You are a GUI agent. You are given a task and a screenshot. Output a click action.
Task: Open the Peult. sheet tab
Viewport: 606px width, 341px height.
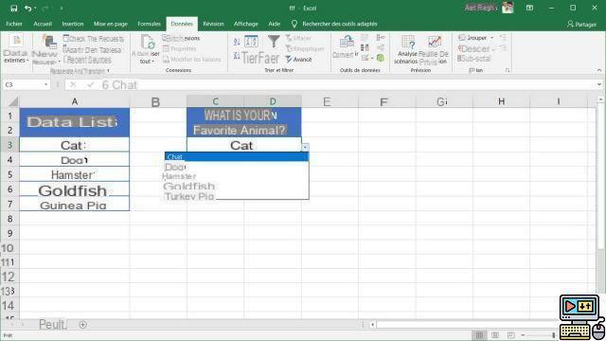[x=53, y=325]
